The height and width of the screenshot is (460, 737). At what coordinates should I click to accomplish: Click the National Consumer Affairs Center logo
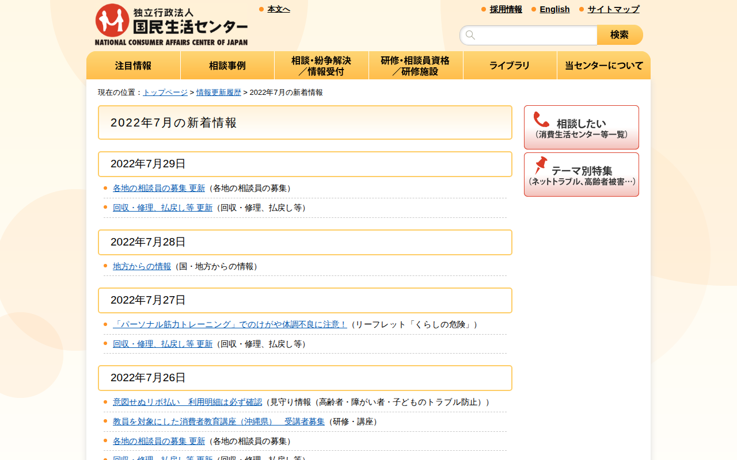pyautogui.click(x=171, y=23)
